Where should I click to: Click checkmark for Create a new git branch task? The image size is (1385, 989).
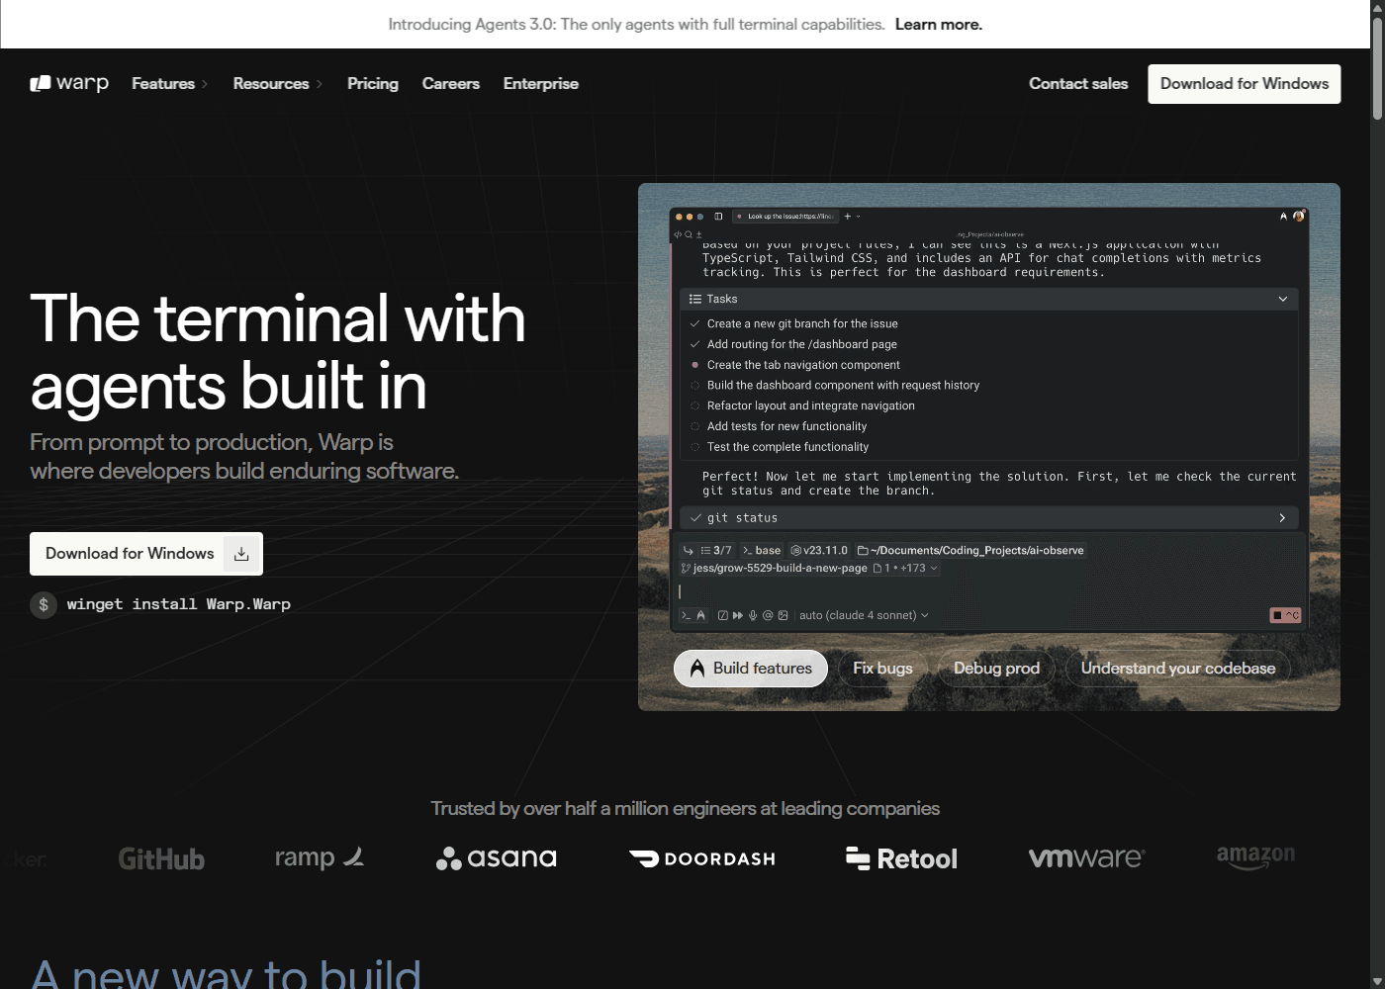pyautogui.click(x=694, y=323)
